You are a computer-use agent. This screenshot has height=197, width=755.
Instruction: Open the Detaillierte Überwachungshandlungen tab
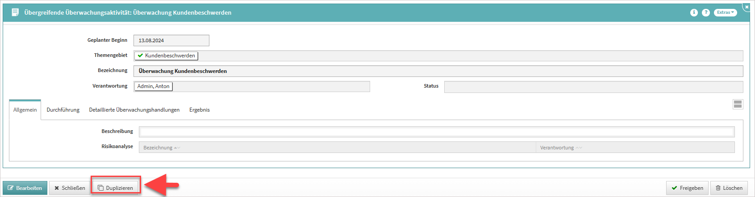[134, 110]
